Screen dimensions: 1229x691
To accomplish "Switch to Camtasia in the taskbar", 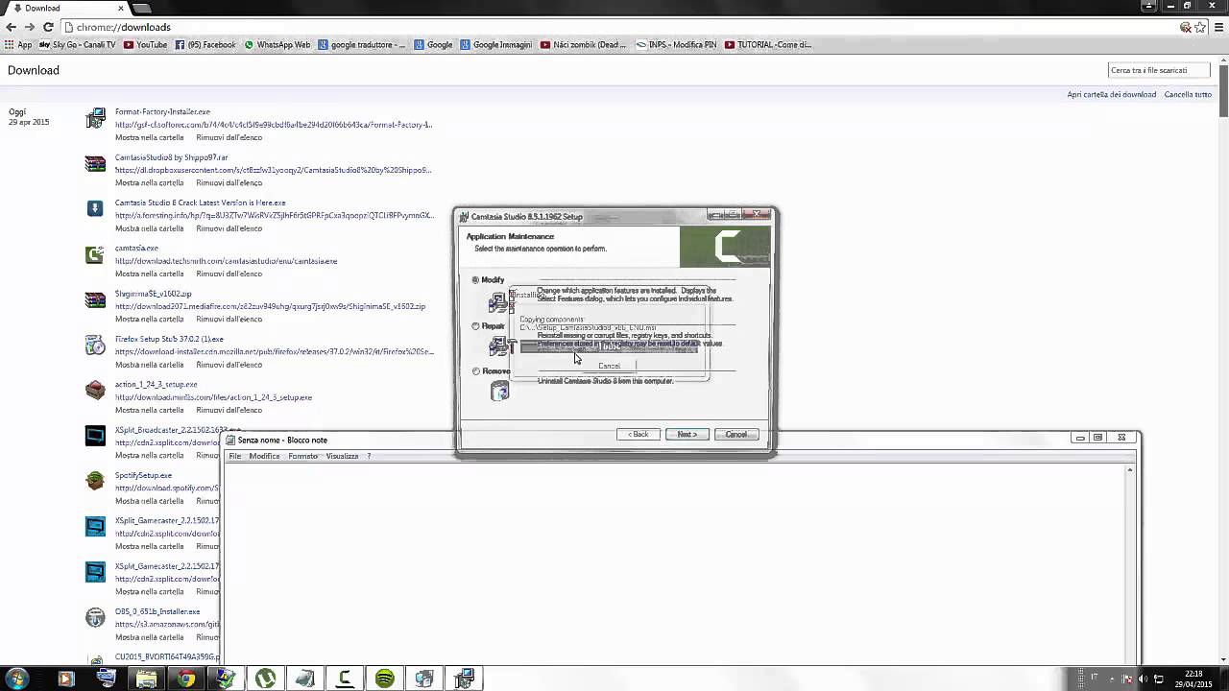I will pyautogui.click(x=345, y=679).
